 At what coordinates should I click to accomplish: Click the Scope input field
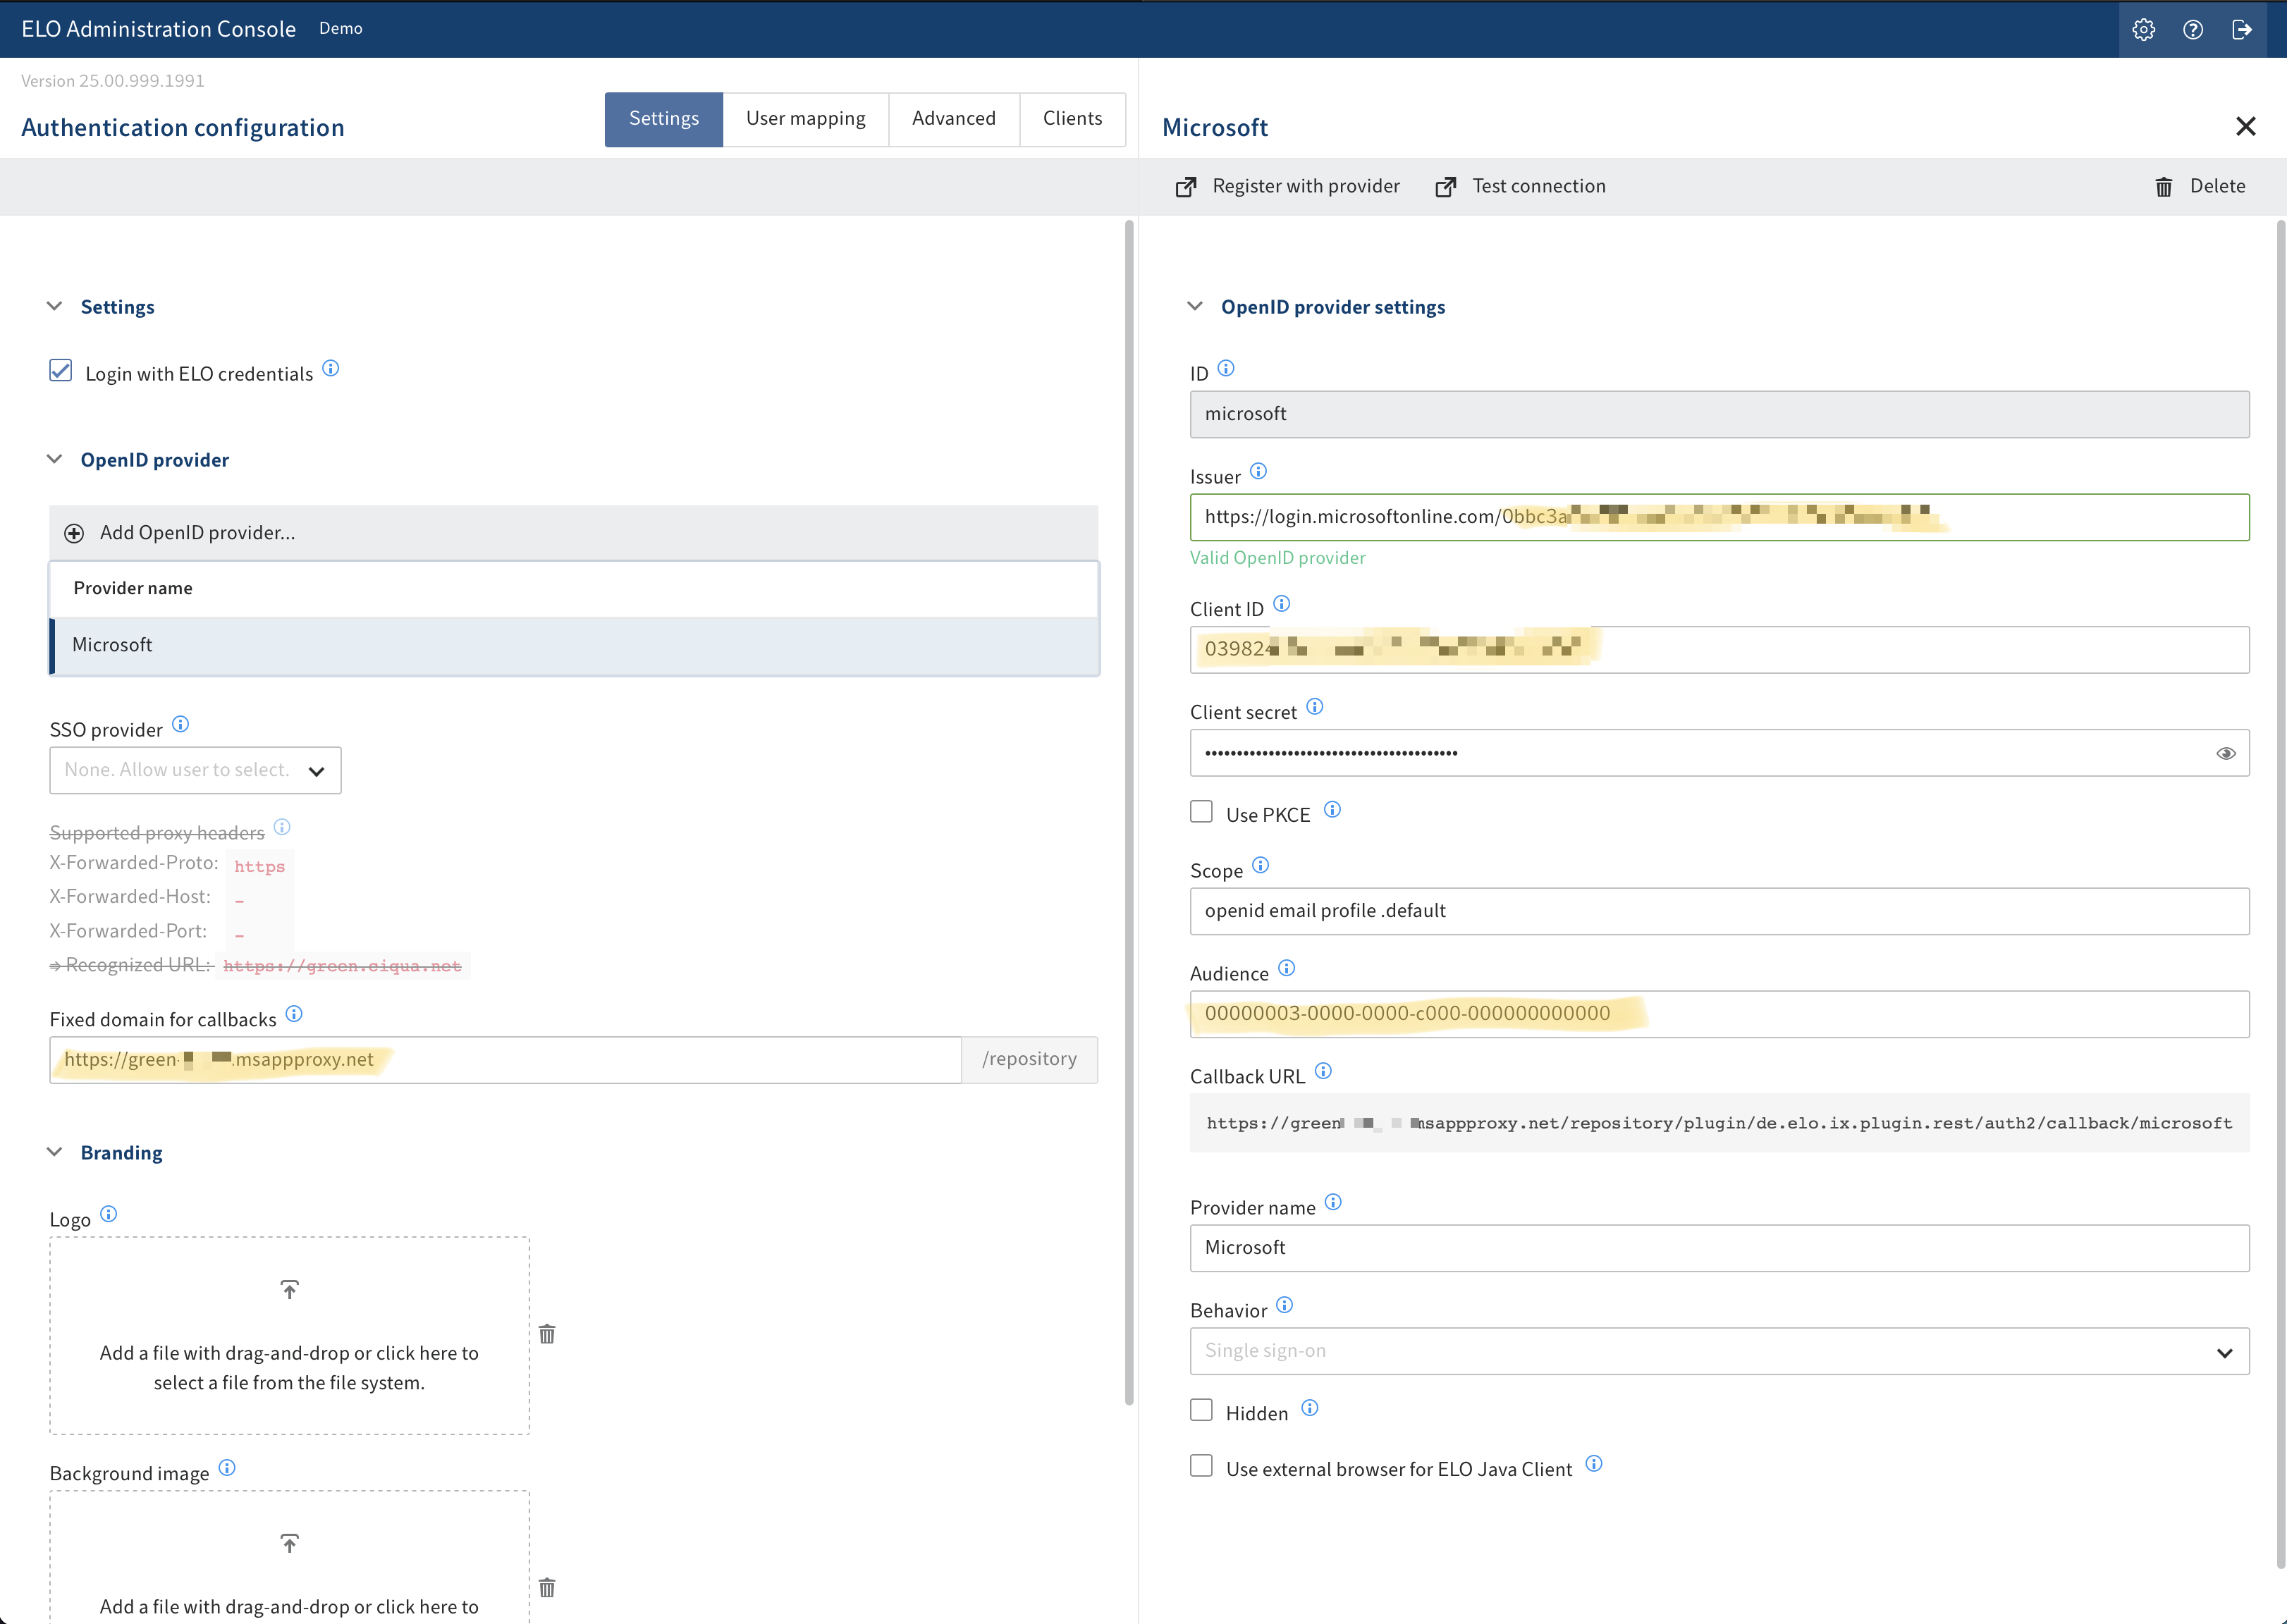point(1720,912)
